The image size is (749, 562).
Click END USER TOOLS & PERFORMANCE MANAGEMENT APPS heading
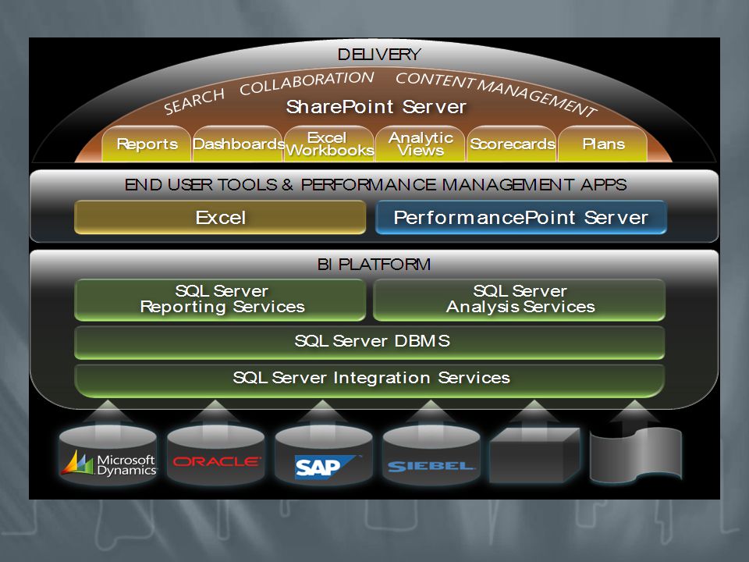pyautogui.click(x=375, y=184)
